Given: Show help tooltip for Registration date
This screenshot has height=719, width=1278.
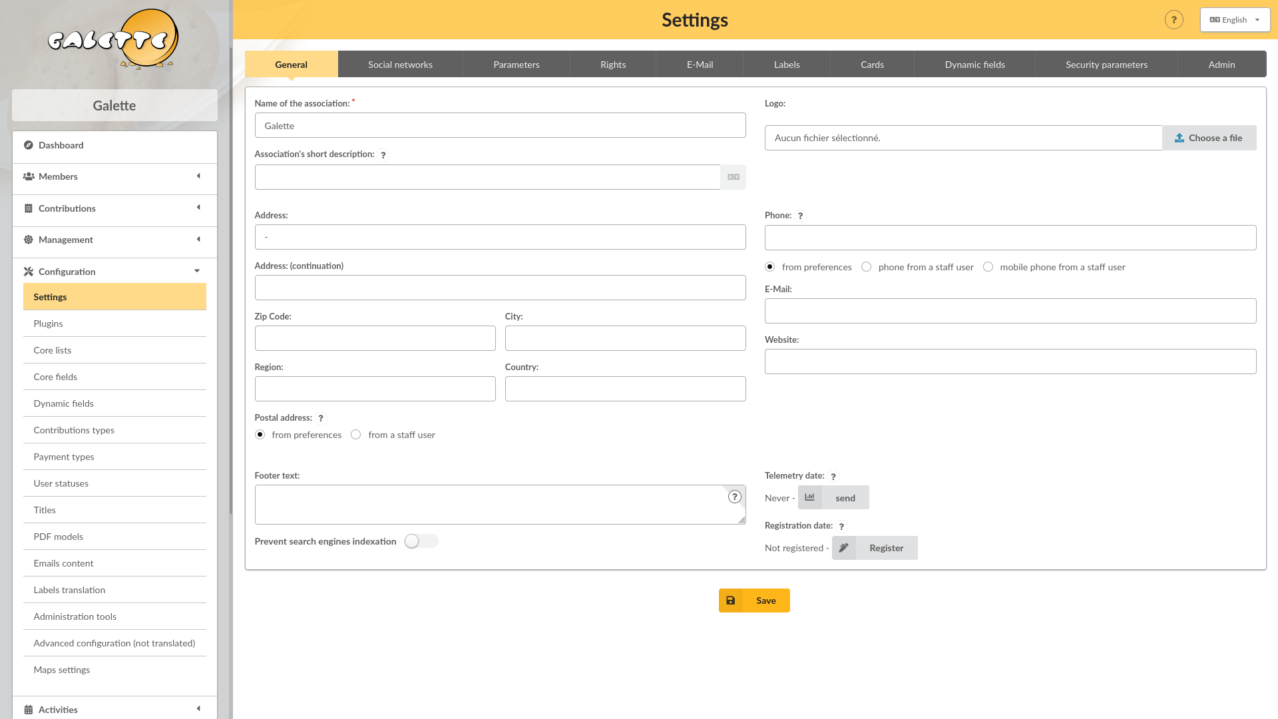Looking at the screenshot, I should click(x=842, y=527).
